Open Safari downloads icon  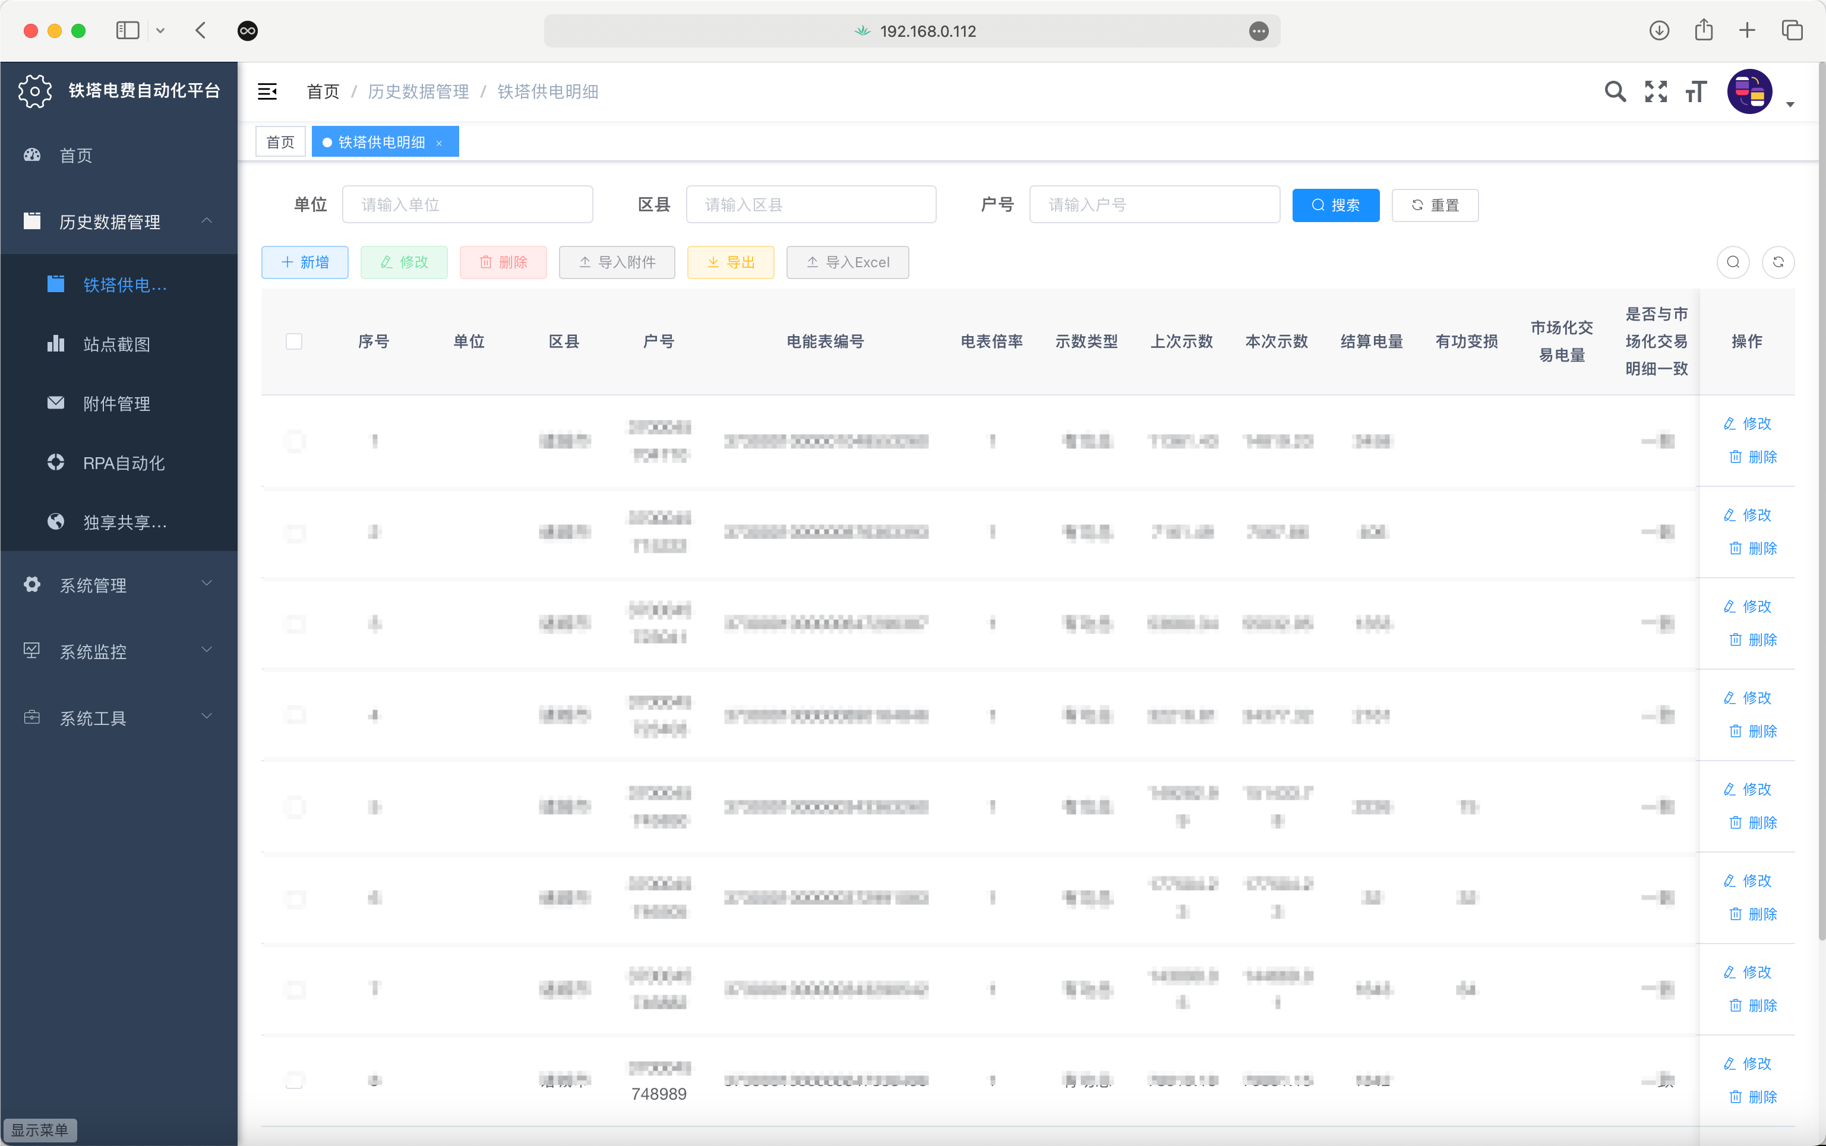pos(1658,31)
